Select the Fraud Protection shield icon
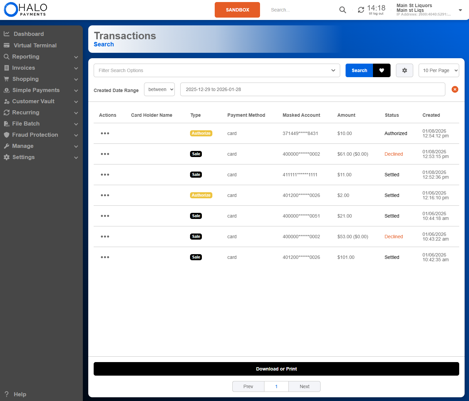 [x=7, y=135]
